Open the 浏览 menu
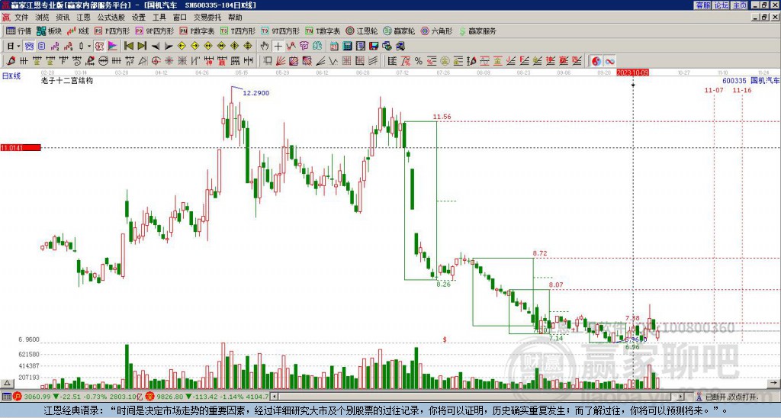Image resolution: width=781 pixels, height=418 pixels. click(x=43, y=18)
